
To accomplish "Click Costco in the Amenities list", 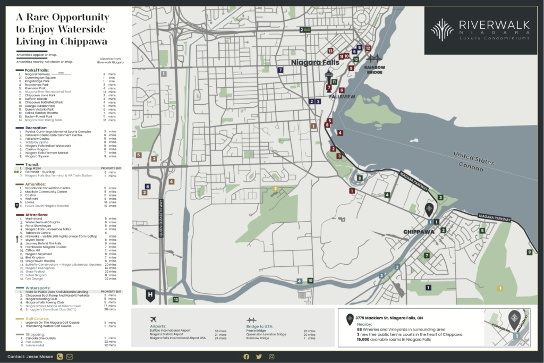I will click(x=30, y=195).
